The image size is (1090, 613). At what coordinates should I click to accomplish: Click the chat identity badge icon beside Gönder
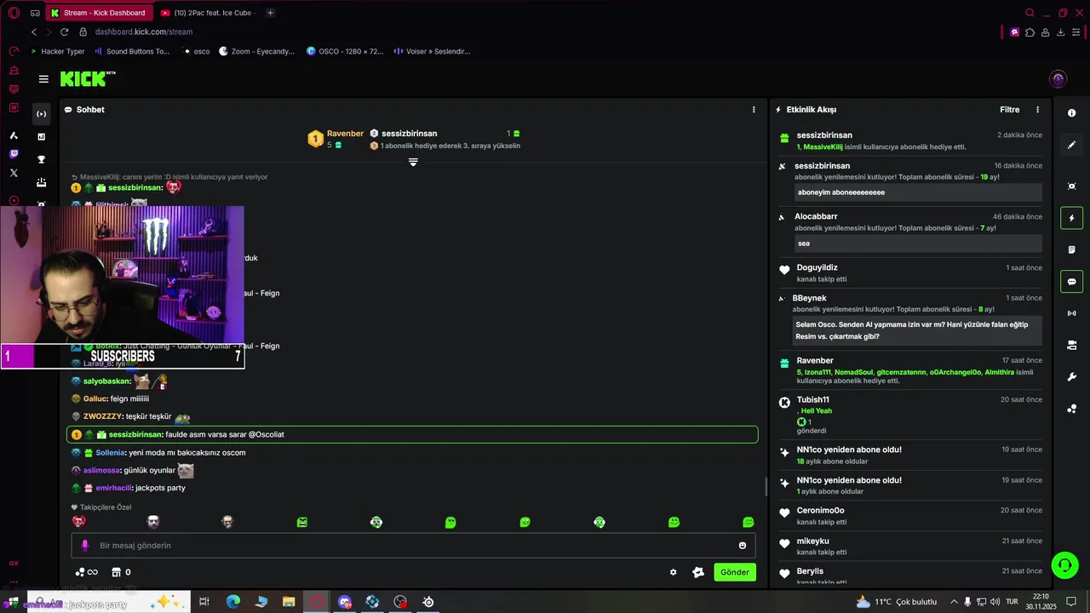tap(698, 572)
